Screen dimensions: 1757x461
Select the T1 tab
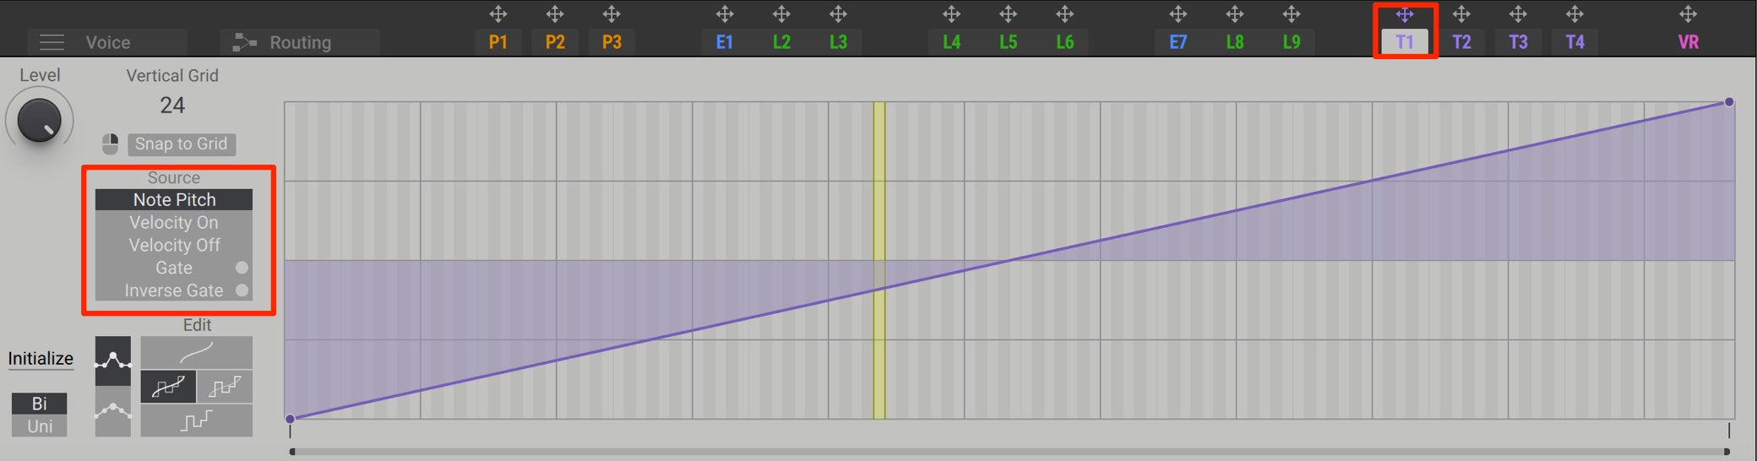pos(1405,42)
